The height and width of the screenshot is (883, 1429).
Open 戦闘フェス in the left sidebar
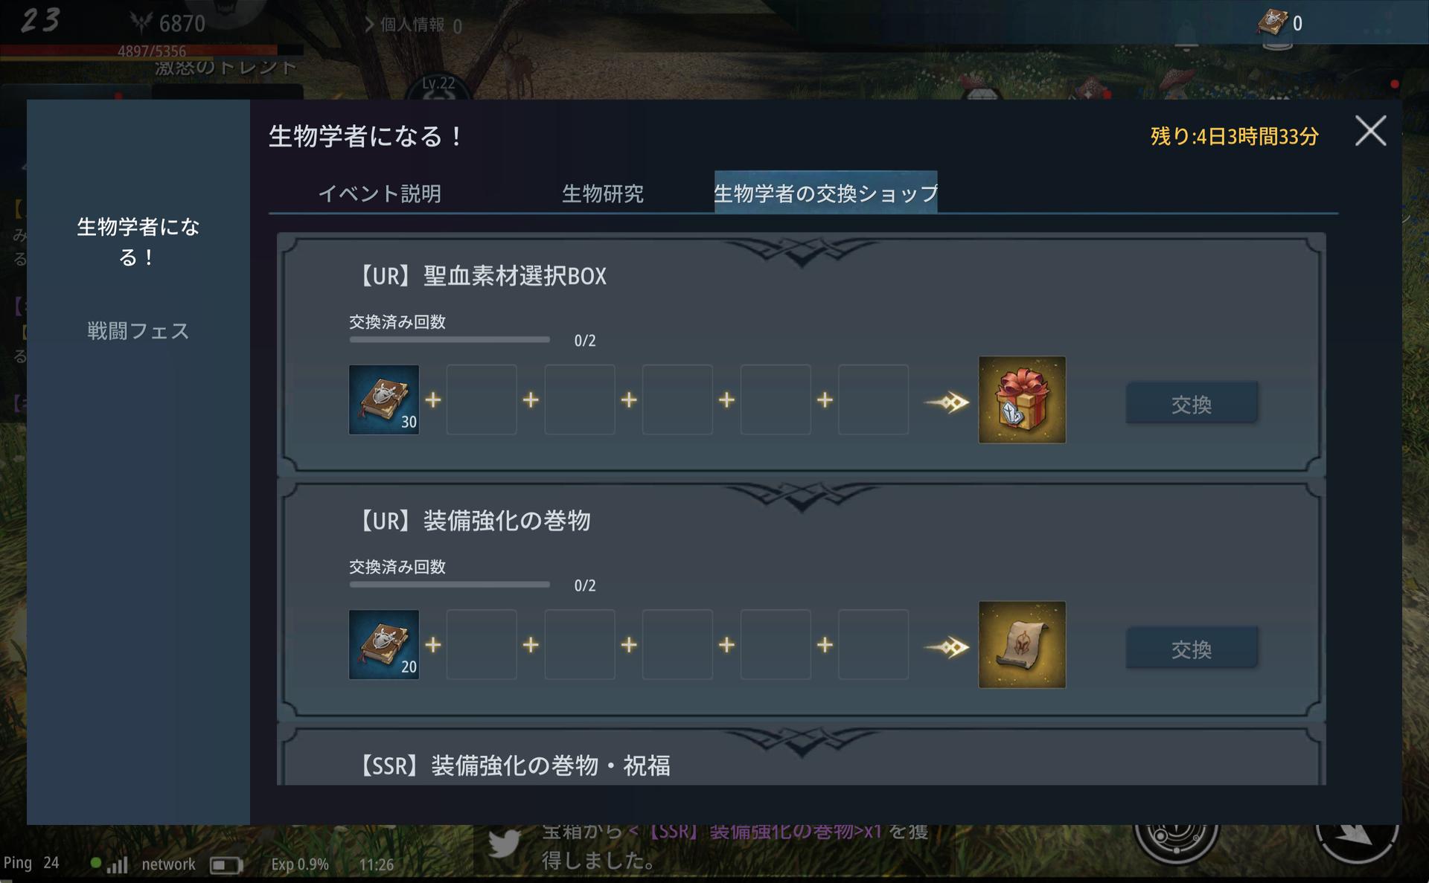(138, 331)
